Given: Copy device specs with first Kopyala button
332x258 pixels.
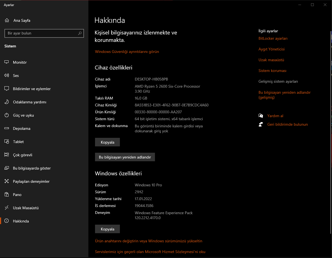Looking at the screenshot, I should [x=107, y=142].
